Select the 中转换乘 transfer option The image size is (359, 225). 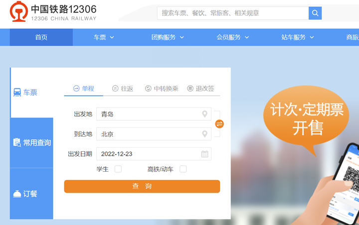coord(162,88)
